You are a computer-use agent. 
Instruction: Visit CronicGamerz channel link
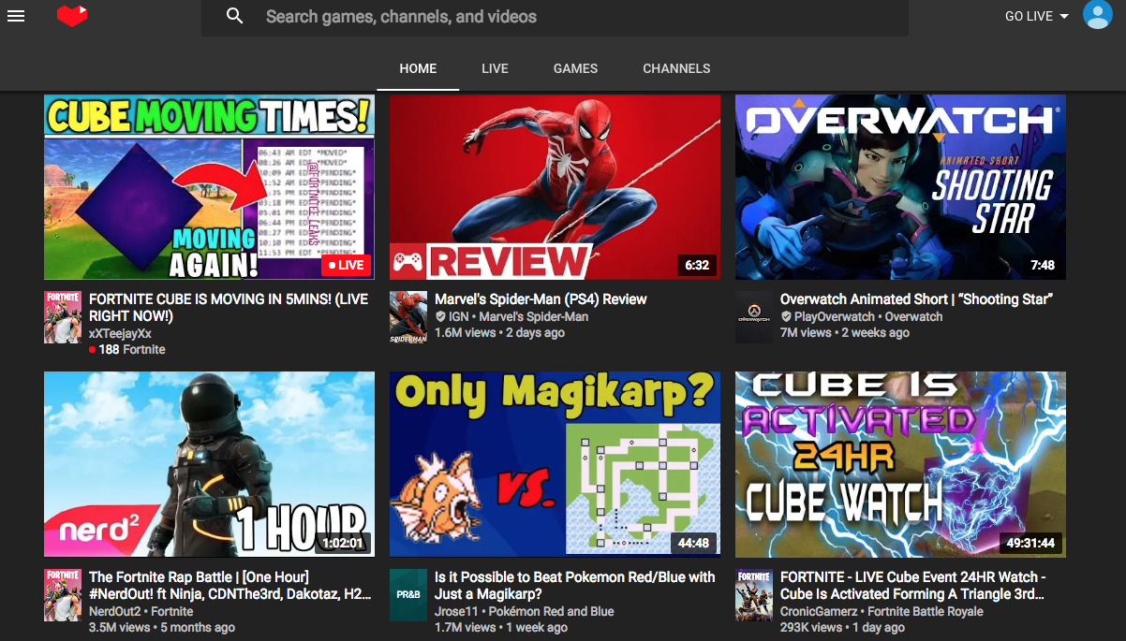pos(819,611)
